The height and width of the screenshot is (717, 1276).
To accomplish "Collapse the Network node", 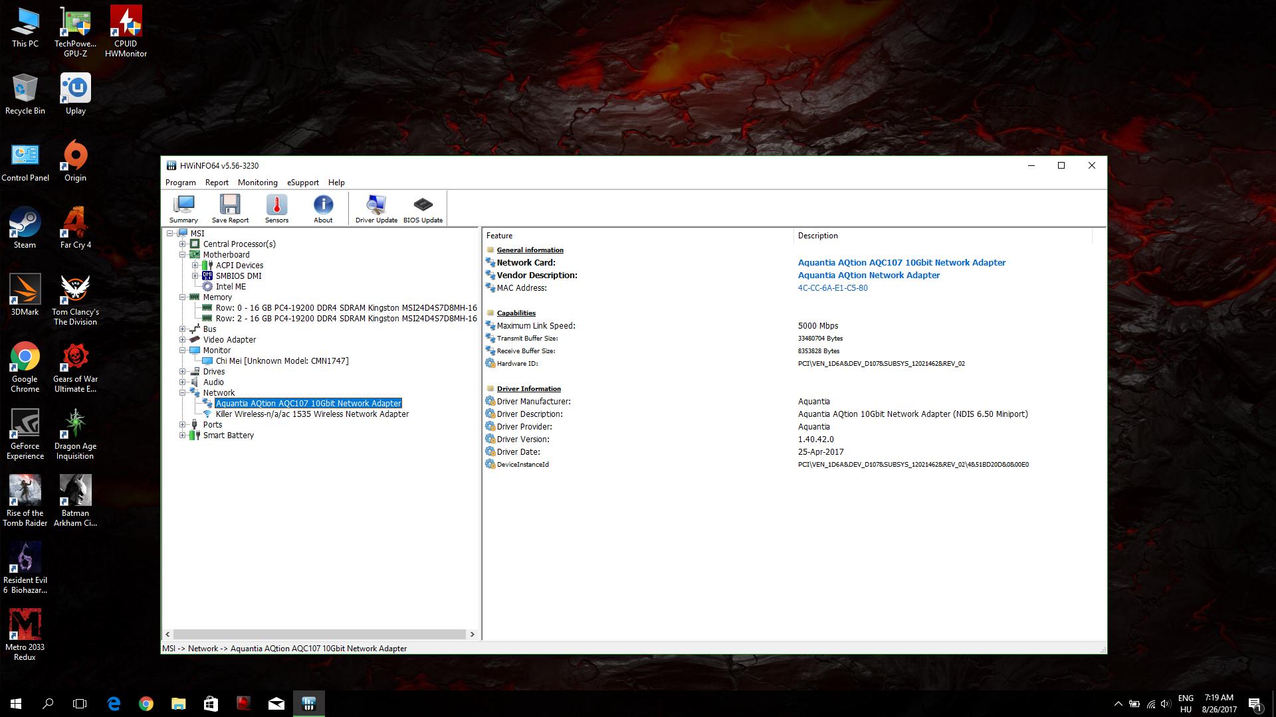I will tap(183, 393).
